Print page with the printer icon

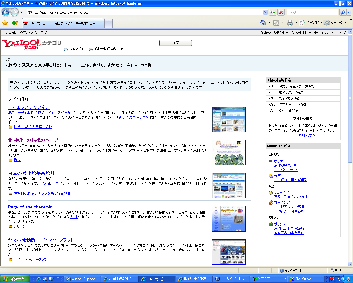(x=290, y=23)
